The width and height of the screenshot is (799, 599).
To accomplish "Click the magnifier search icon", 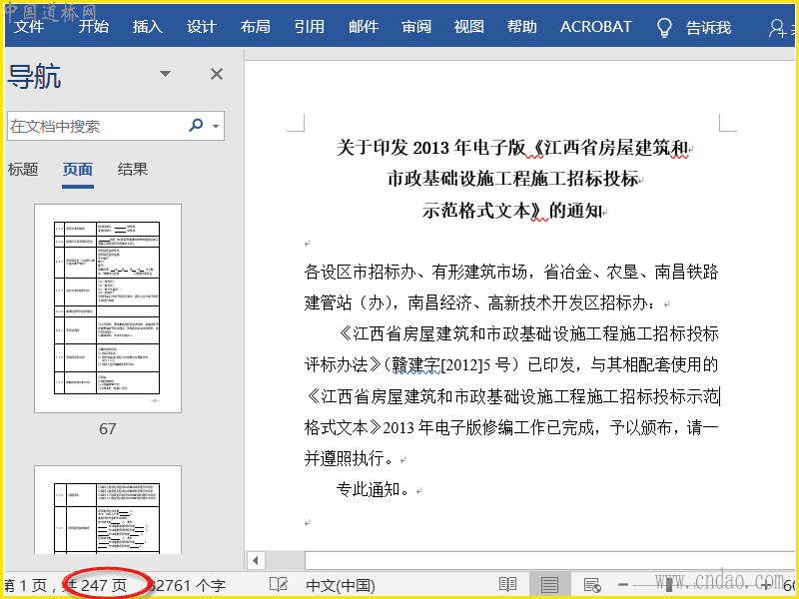I will (x=196, y=125).
